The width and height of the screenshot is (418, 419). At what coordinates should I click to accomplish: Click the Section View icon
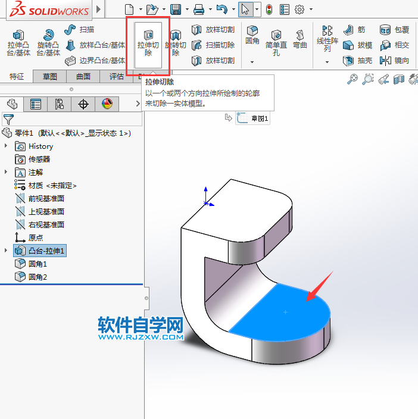pos(399,79)
